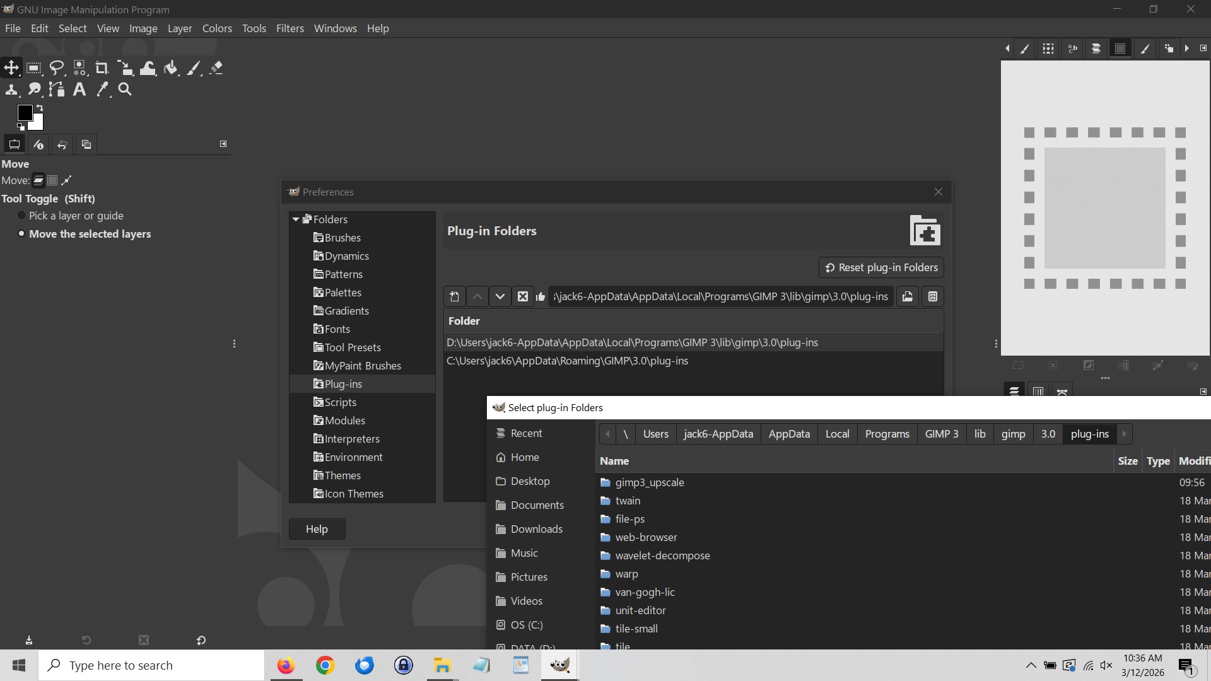Open the Colors menu
This screenshot has width=1211, height=681.
tap(217, 28)
